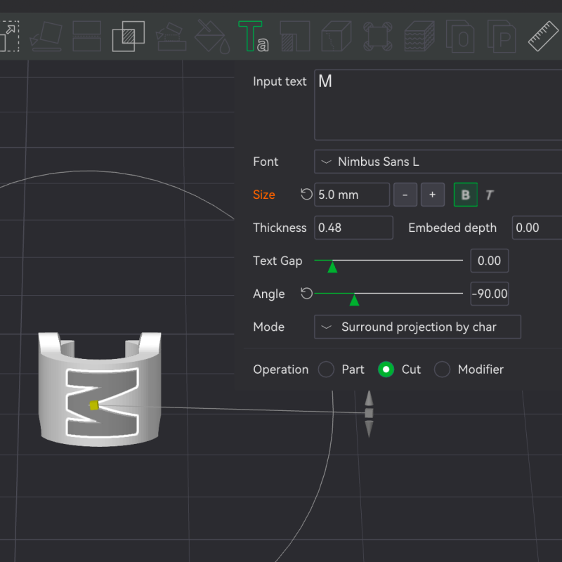562x562 pixels.
Task: Select the Part operation radio button
Action: click(x=326, y=370)
